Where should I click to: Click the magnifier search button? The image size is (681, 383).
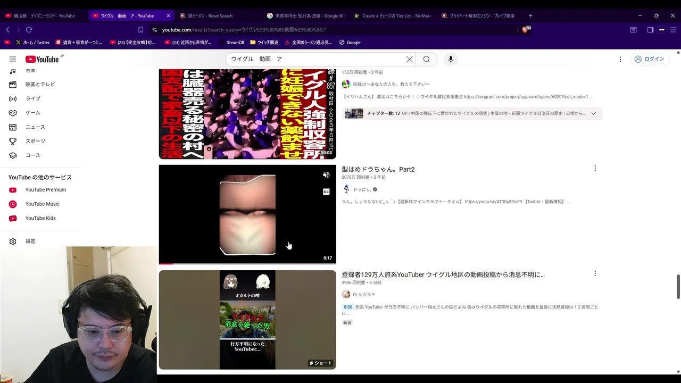click(427, 59)
